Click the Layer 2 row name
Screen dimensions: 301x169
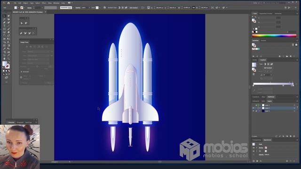coord(267,108)
